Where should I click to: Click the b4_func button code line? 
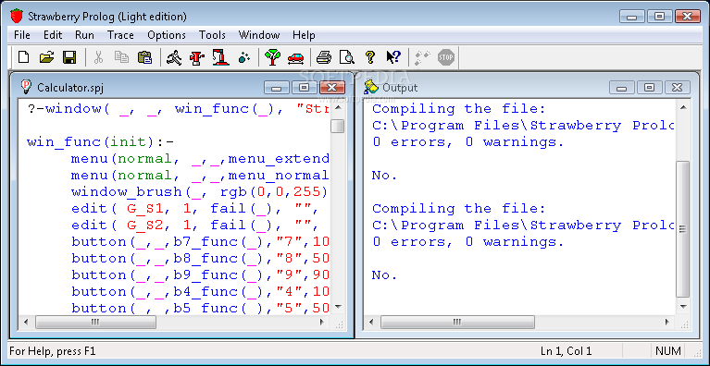point(200,292)
